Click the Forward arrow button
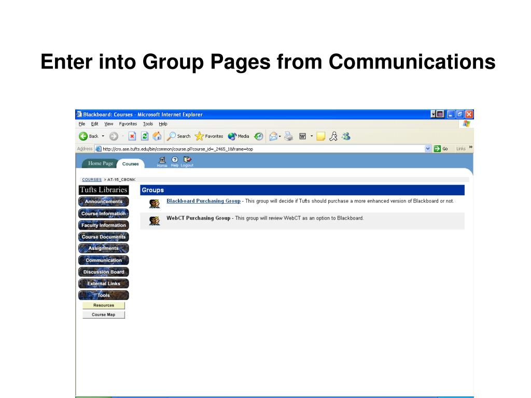This screenshot has width=531, height=398. [x=114, y=136]
